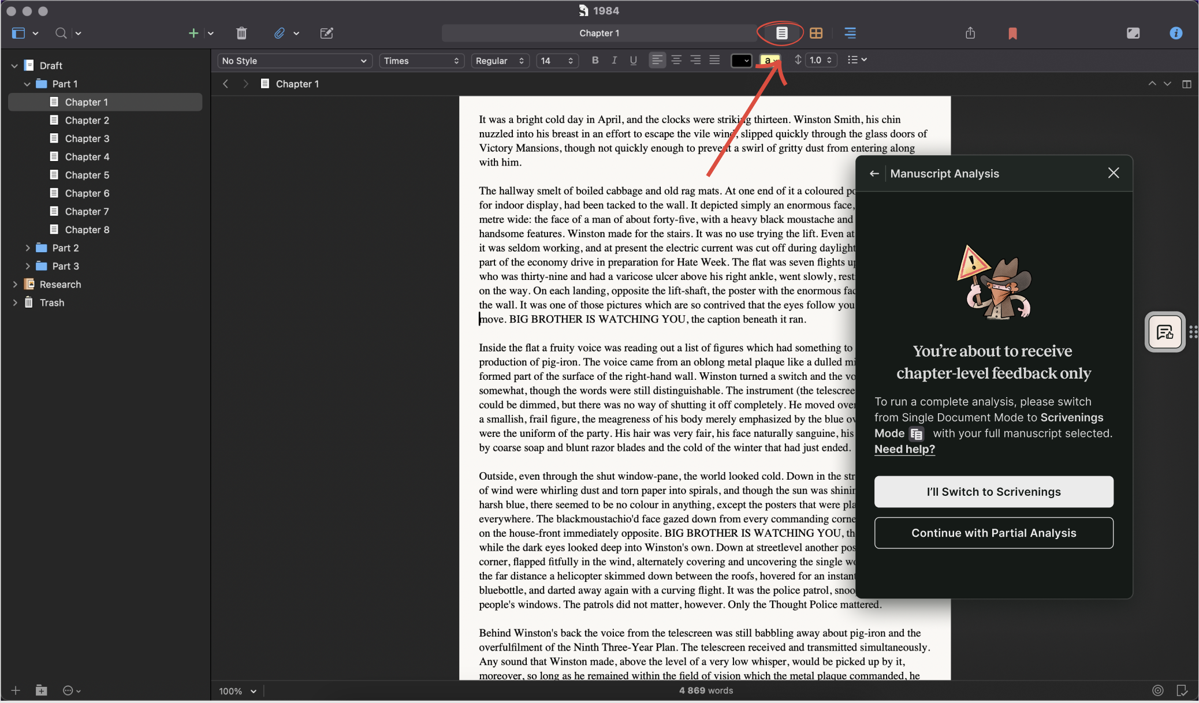Align text right
The height and width of the screenshot is (703, 1199).
click(x=695, y=60)
